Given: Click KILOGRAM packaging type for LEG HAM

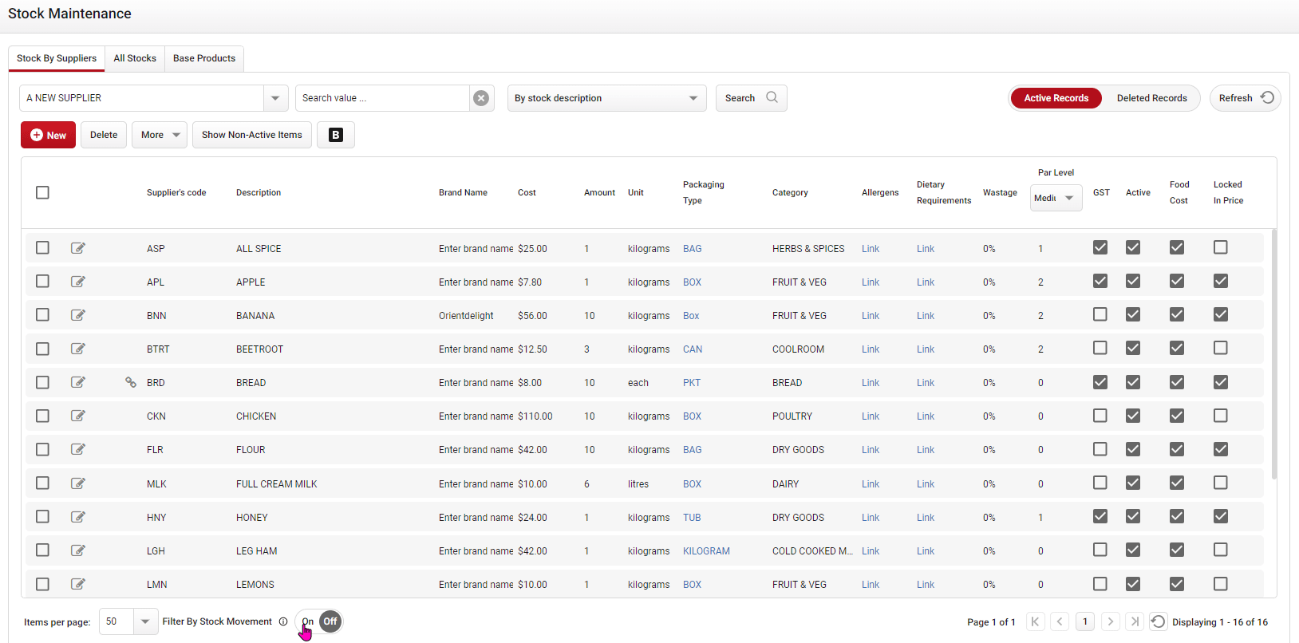Looking at the screenshot, I should 706,551.
